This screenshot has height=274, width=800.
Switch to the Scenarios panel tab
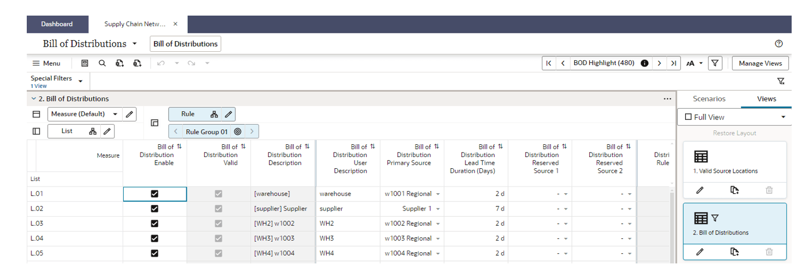709,99
